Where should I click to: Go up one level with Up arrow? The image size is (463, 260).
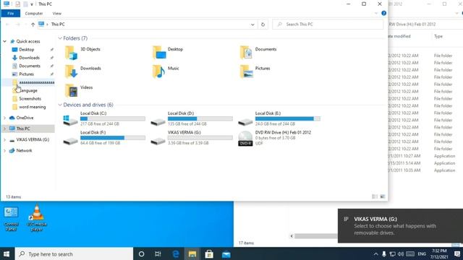point(33,25)
